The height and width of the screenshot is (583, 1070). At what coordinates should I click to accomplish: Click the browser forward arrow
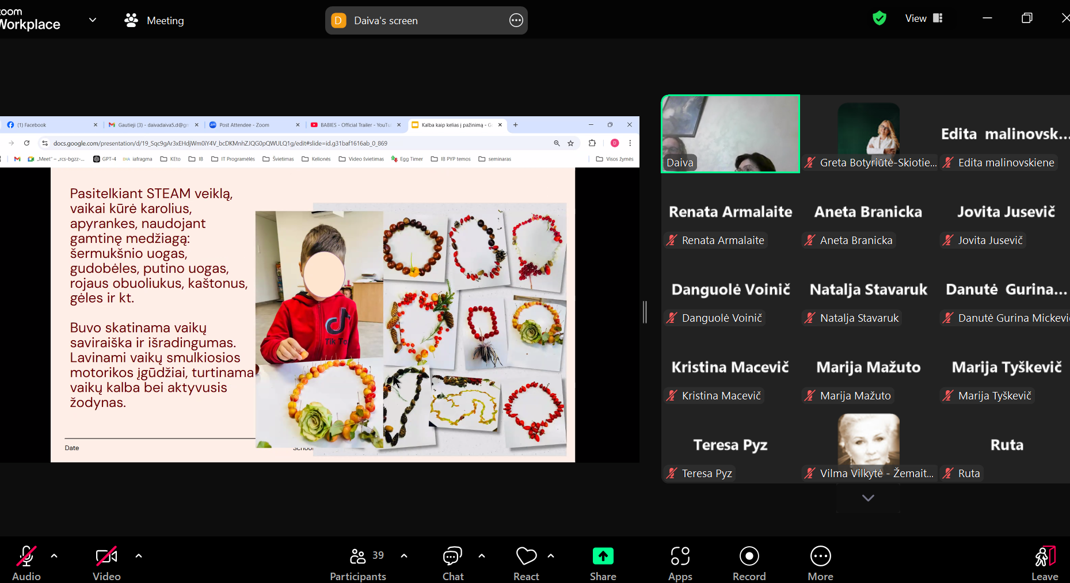pyautogui.click(x=11, y=143)
